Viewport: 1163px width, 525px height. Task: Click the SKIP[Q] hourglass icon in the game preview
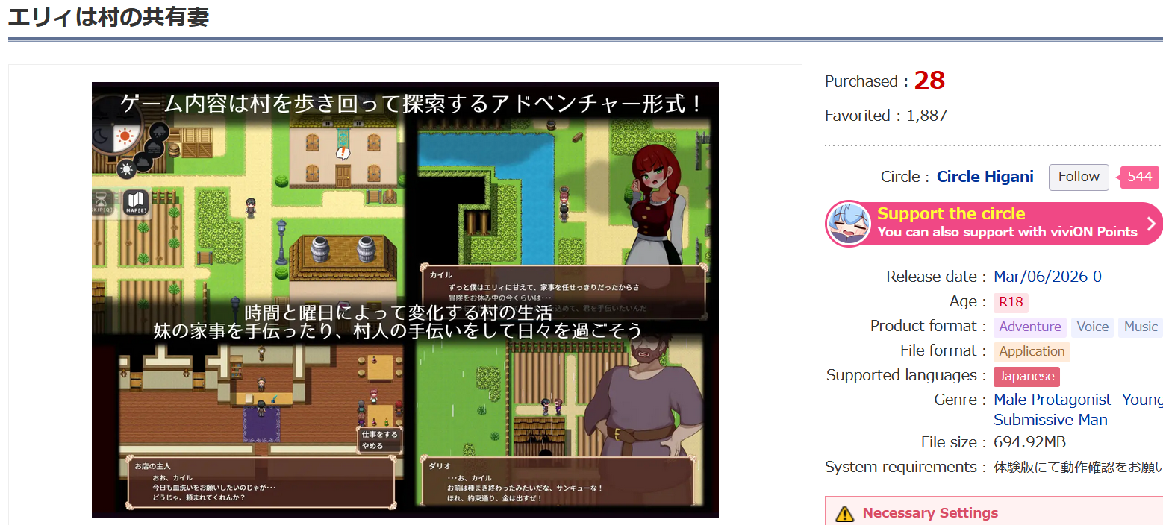pyautogui.click(x=103, y=204)
